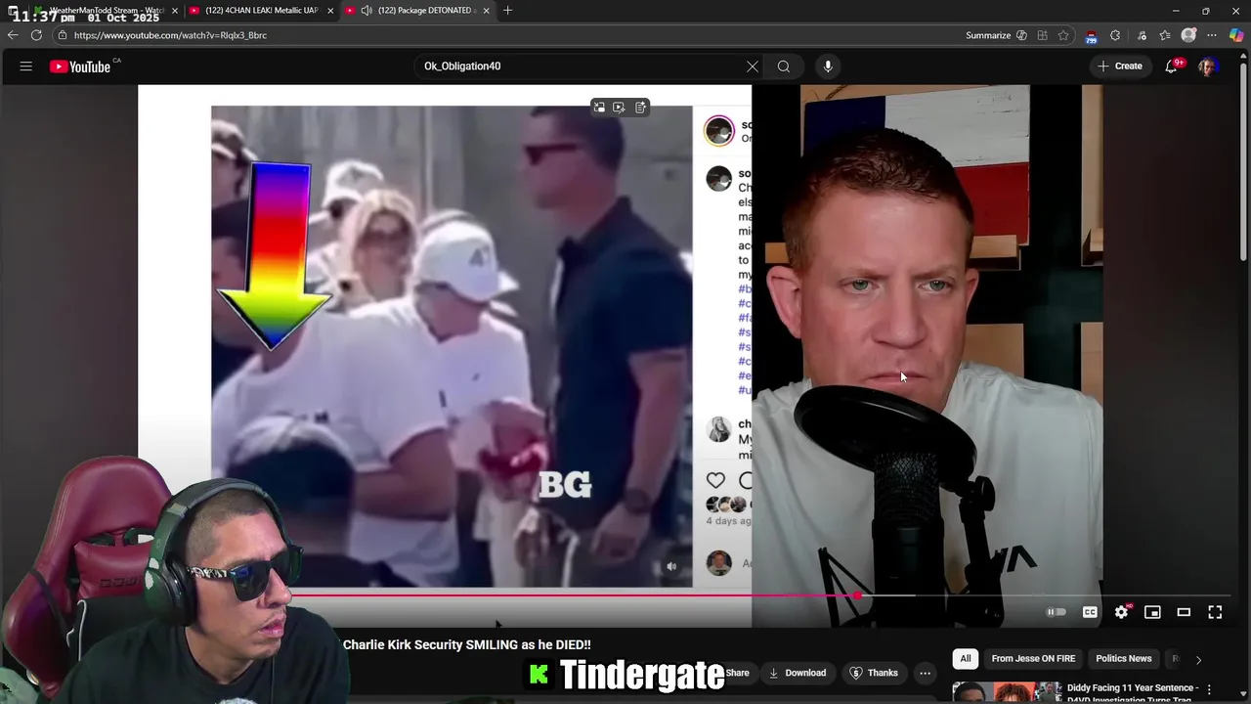The width and height of the screenshot is (1251, 704).
Task: Add page to favorites with the star icon
Action: [1063, 35]
